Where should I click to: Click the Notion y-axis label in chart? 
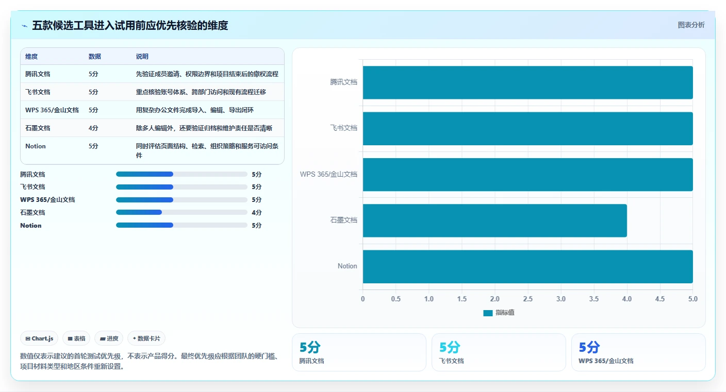coord(348,266)
